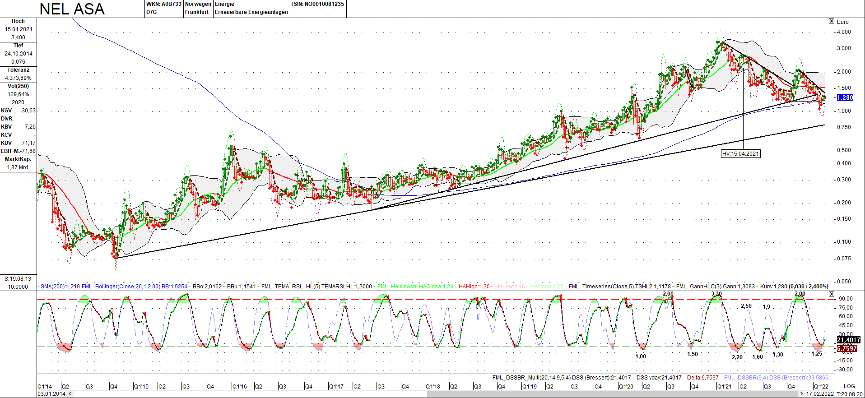Close the DSS Bressert indicator pane
Image resolution: width=865 pixels, height=398 pixels.
pos(832,294)
